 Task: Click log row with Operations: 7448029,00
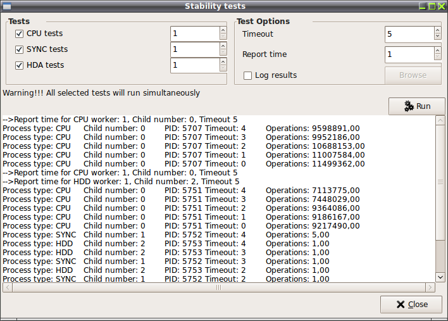pos(181,199)
